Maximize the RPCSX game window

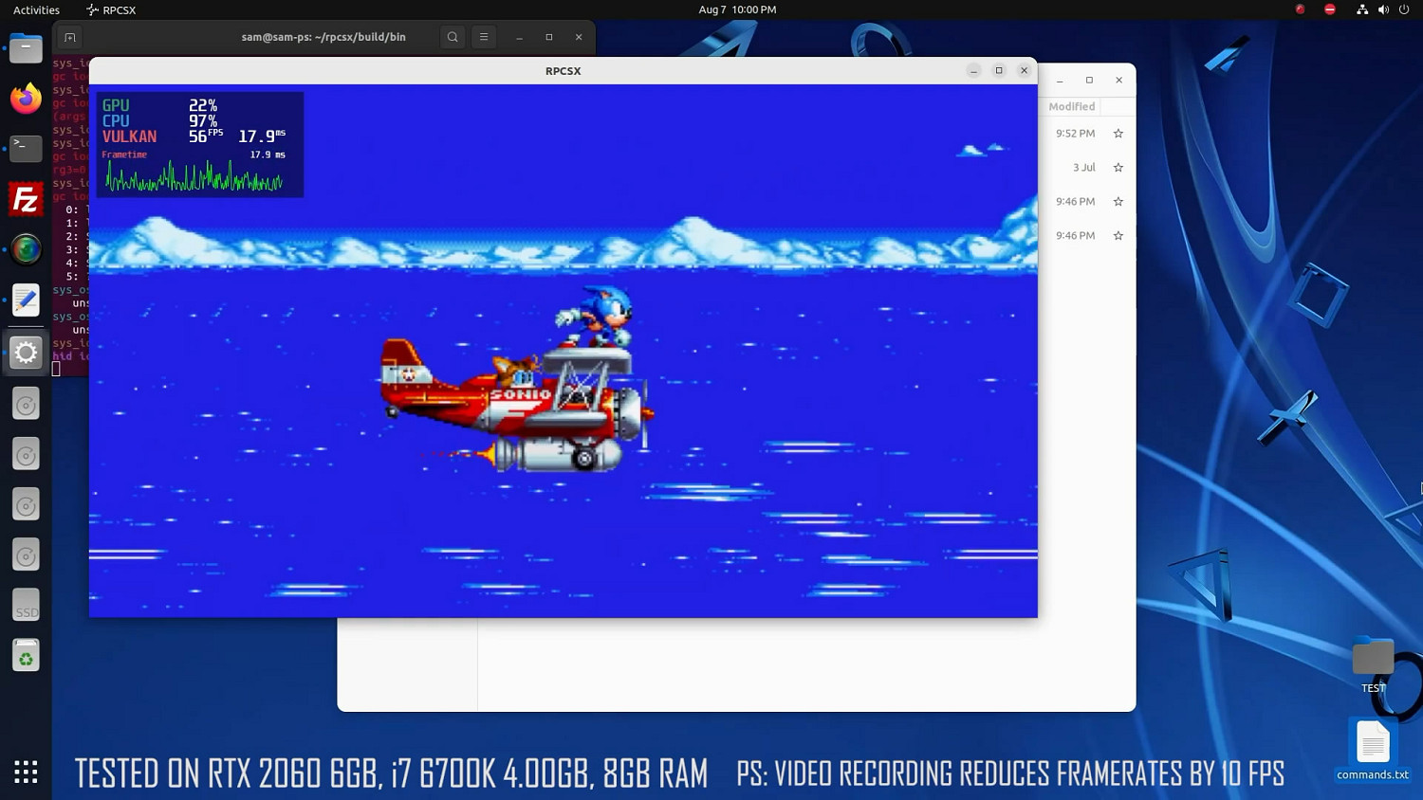pyautogui.click(x=999, y=70)
